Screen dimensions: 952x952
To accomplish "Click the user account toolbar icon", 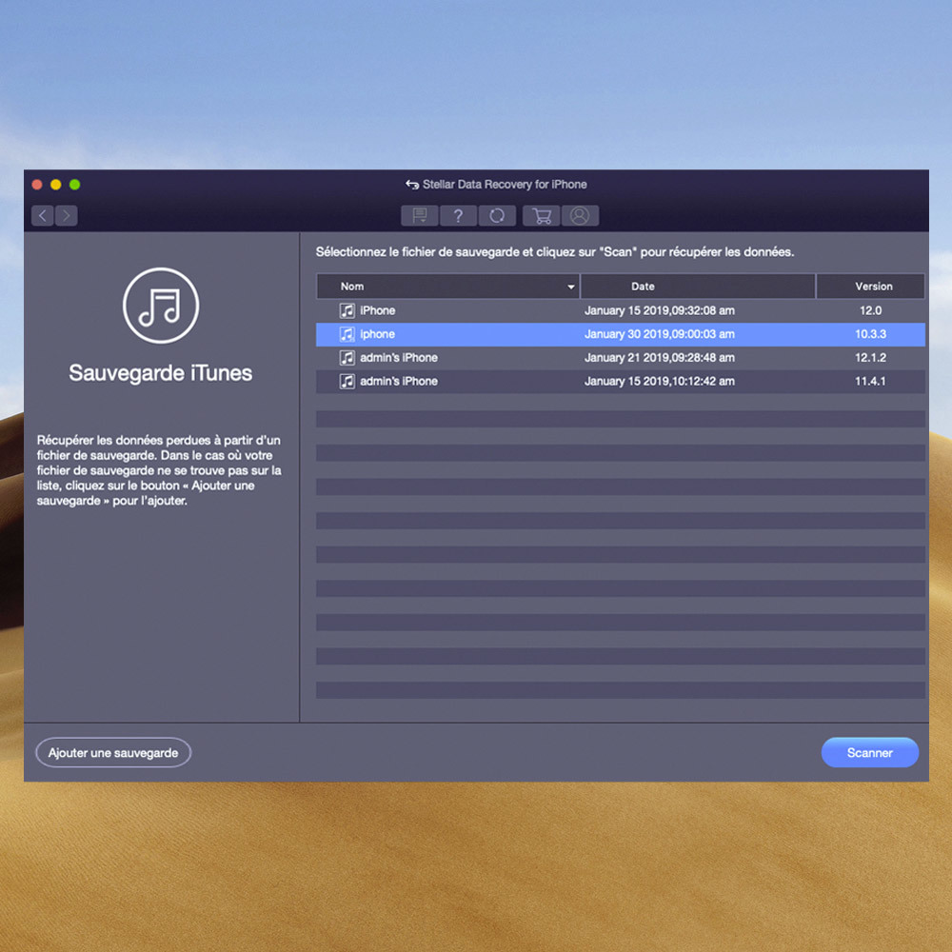I will pos(580,215).
